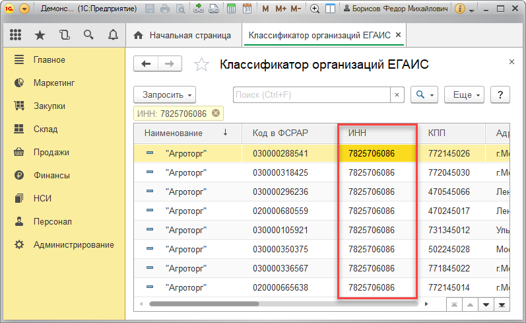Click the Save icon in title bar
Image resolution: width=526 pixels, height=323 pixels.
click(x=150, y=9)
